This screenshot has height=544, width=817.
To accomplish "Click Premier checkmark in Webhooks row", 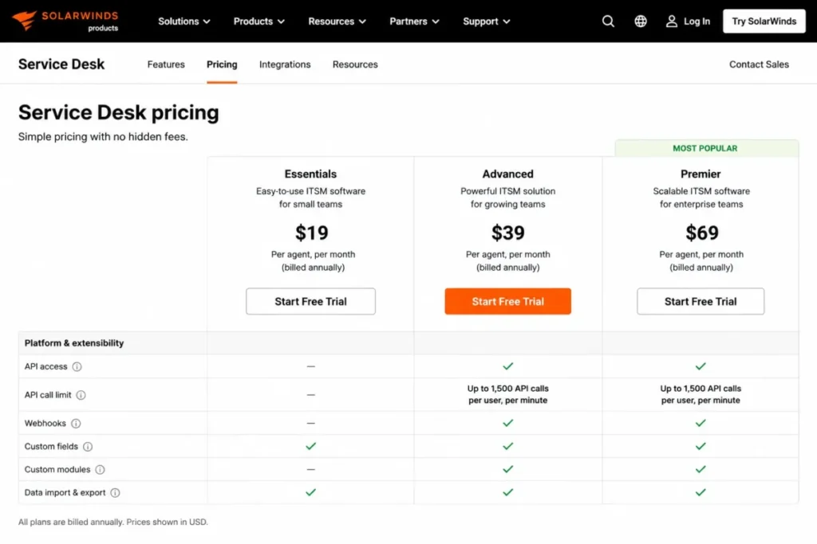I will (701, 423).
